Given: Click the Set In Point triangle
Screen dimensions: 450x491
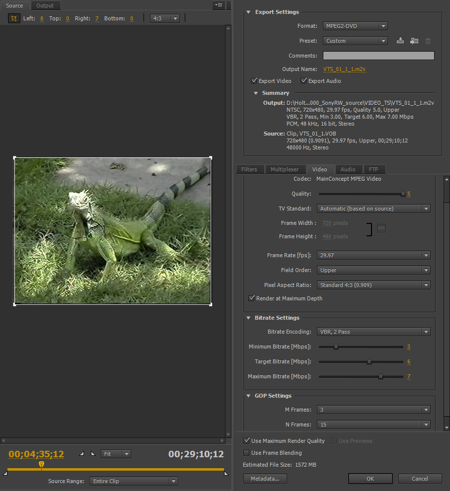Looking at the screenshot, I should point(82,454).
